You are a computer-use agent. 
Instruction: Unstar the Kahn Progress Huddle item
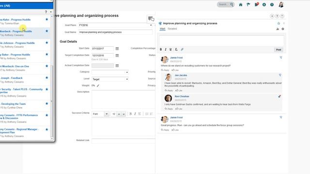coord(46,19)
